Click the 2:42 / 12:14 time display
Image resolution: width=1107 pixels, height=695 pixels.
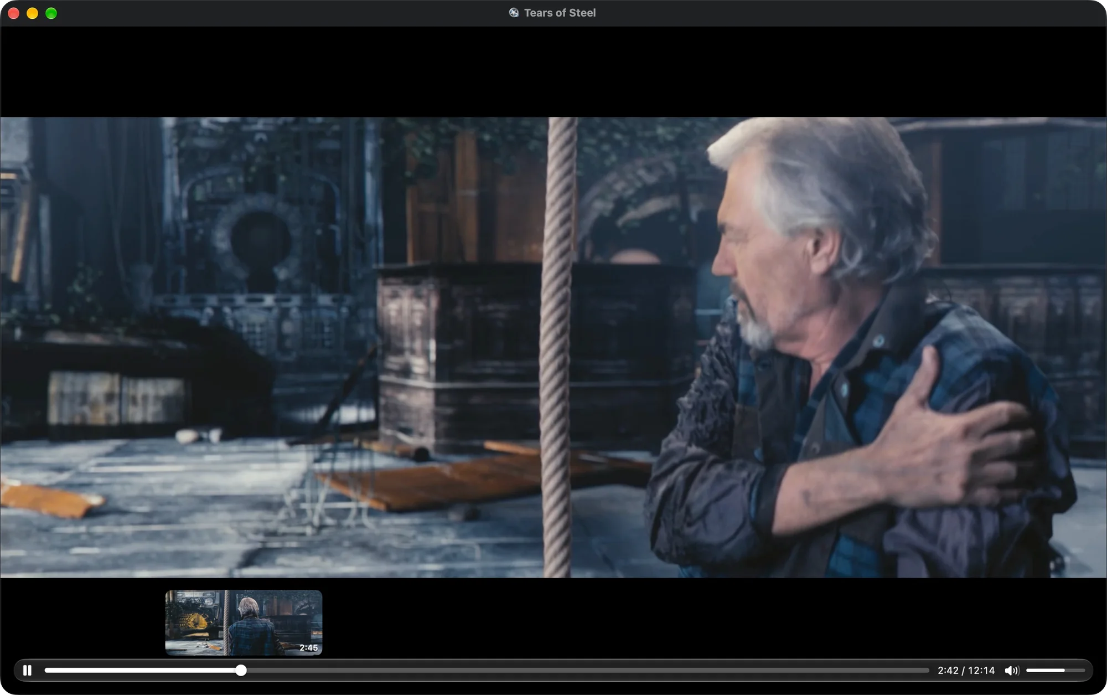966,671
